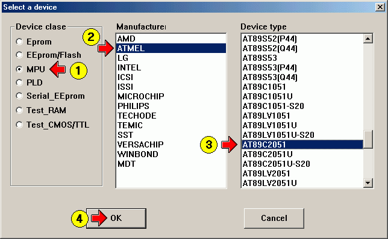Pick WINBOND manufacturer
This screenshot has height=239, width=388.
171,154
